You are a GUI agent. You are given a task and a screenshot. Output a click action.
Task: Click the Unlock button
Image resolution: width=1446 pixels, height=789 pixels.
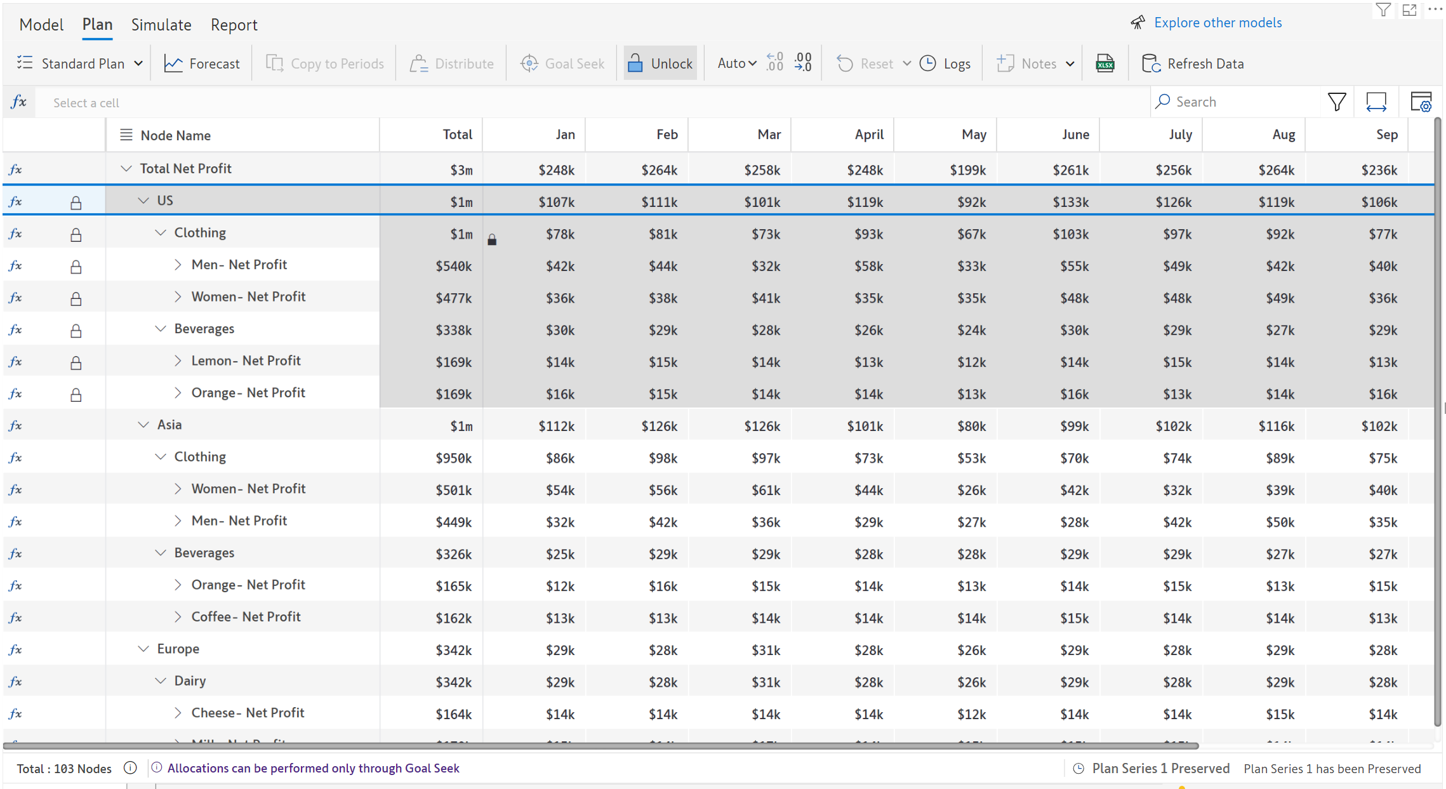tap(660, 63)
